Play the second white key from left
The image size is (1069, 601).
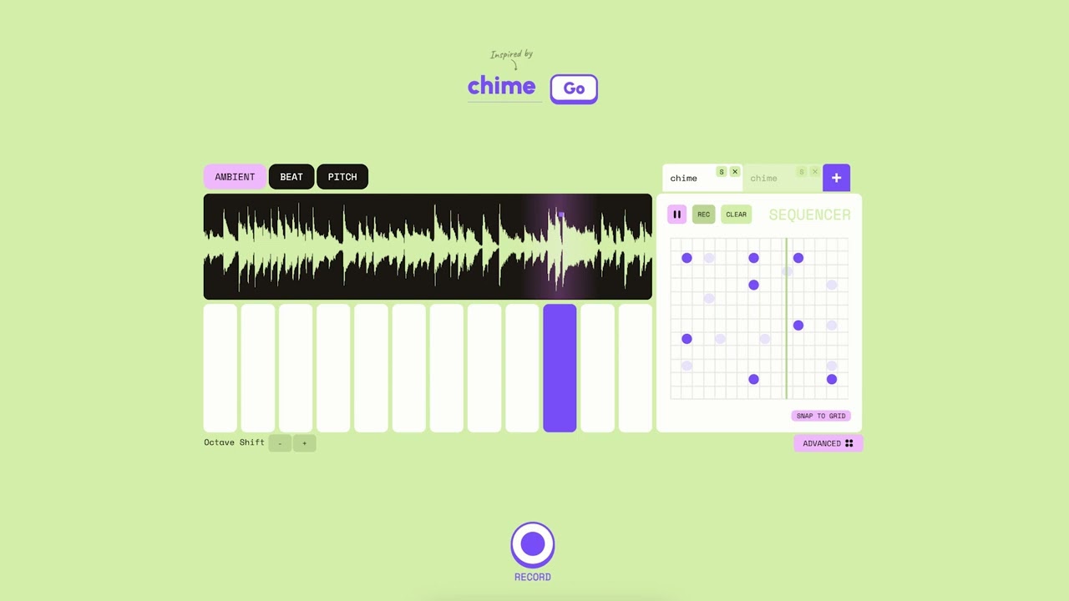click(x=258, y=368)
